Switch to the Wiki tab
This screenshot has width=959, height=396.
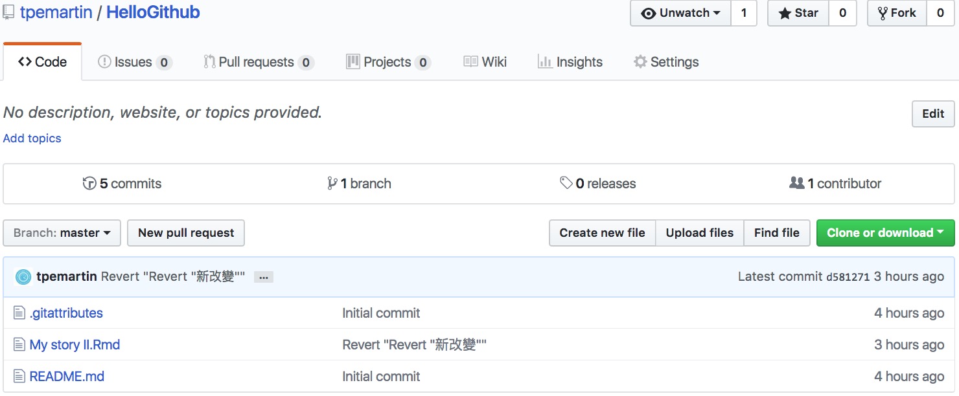(x=485, y=61)
